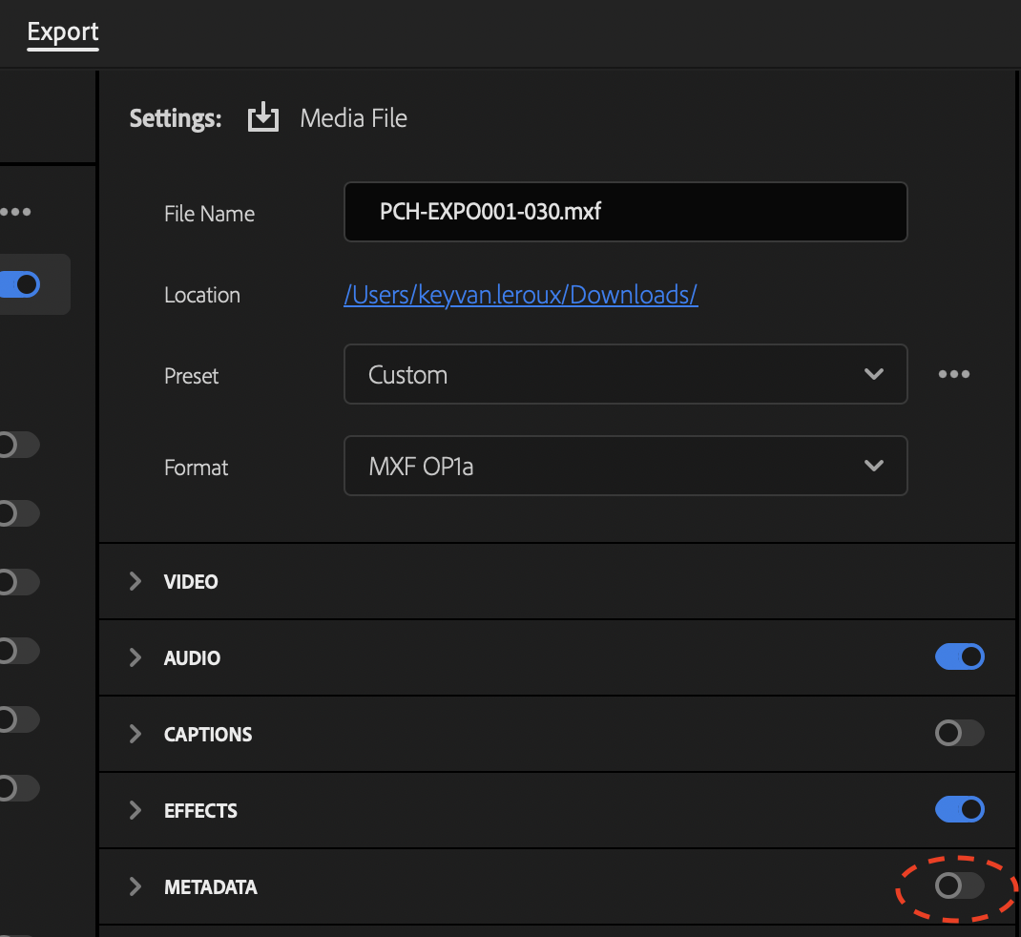Disable the Audio section toggle

(960, 656)
